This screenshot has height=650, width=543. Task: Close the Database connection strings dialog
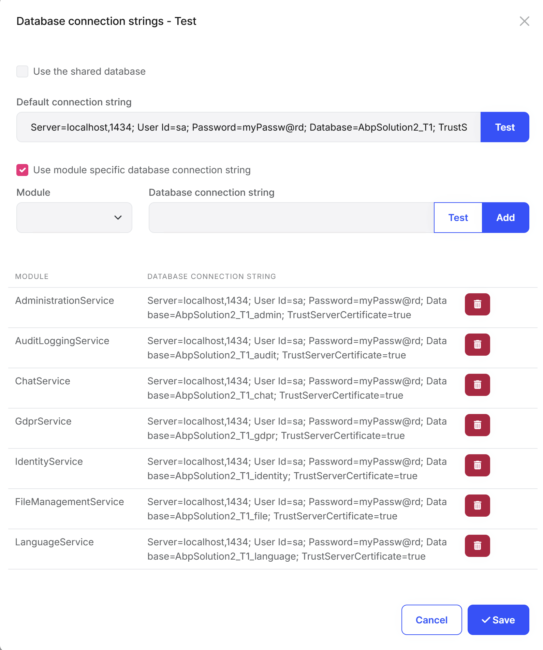click(524, 21)
